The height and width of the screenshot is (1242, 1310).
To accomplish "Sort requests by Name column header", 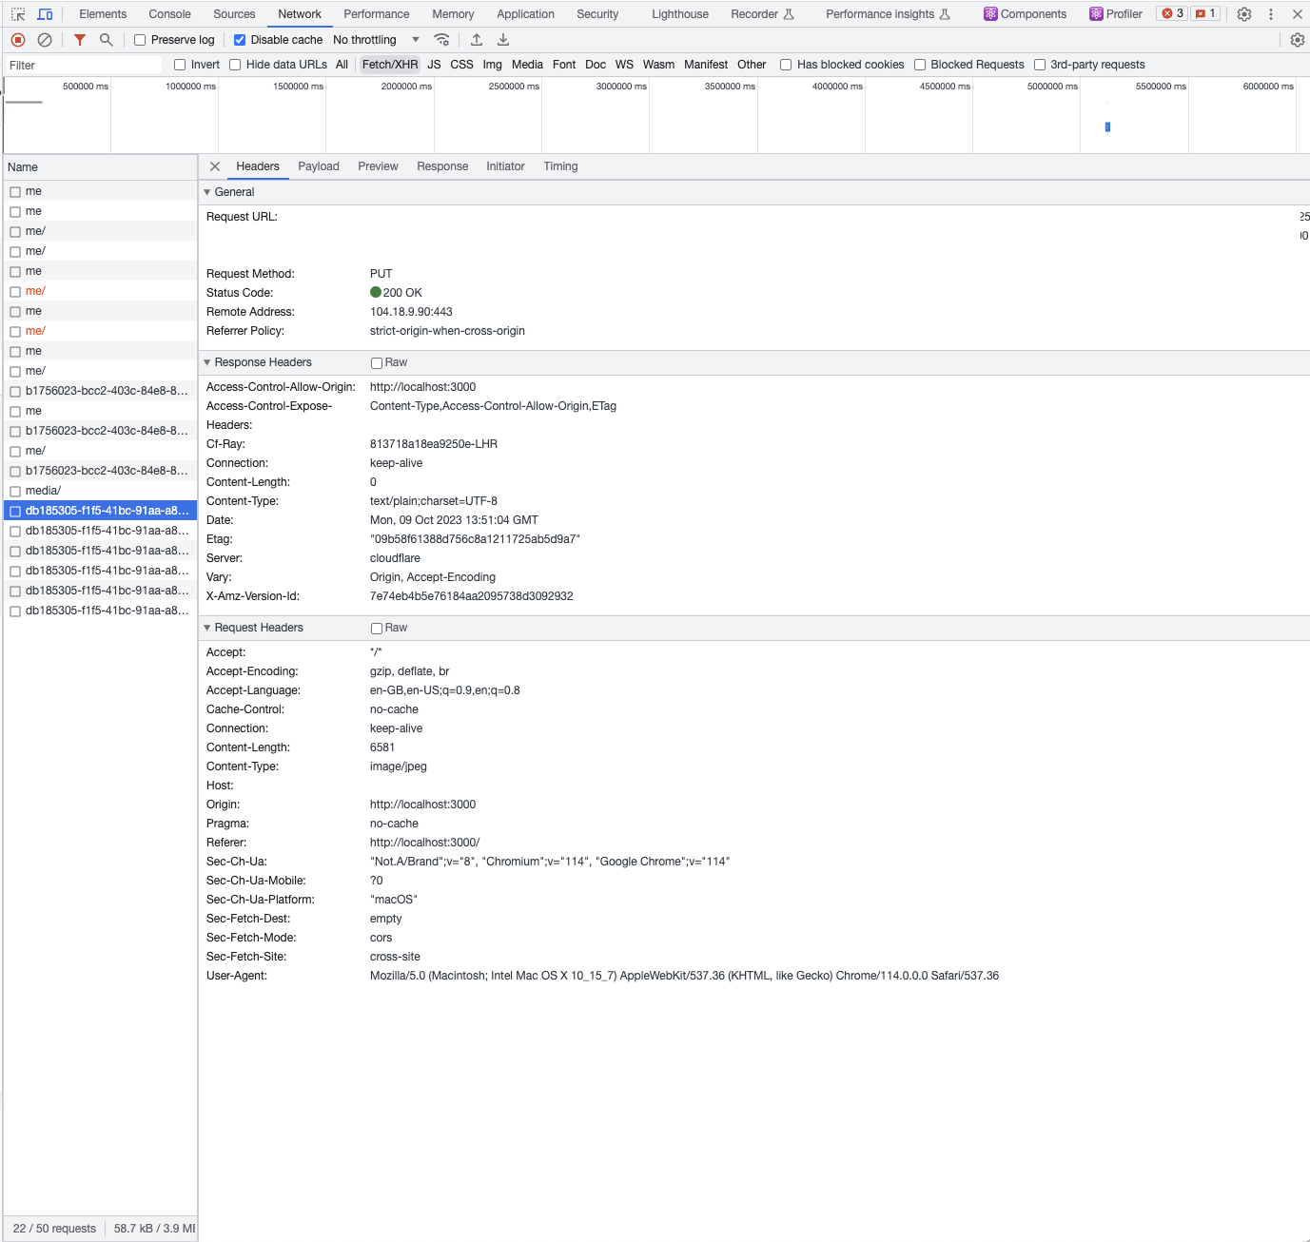I will [x=100, y=167].
